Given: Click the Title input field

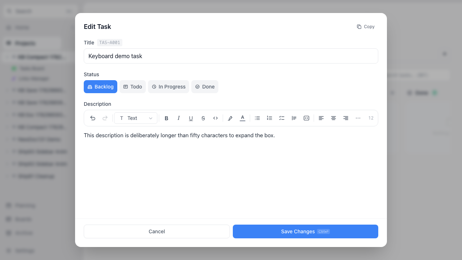Looking at the screenshot, I should tap(231, 56).
